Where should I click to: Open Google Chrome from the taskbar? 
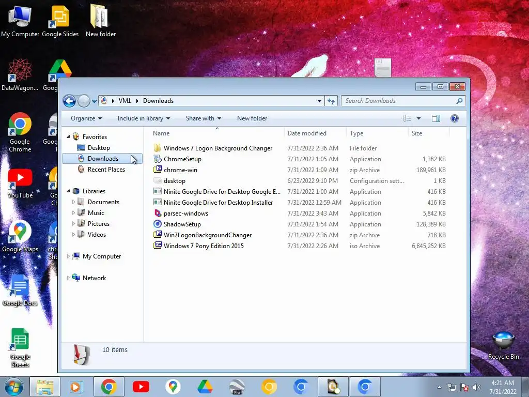point(108,387)
